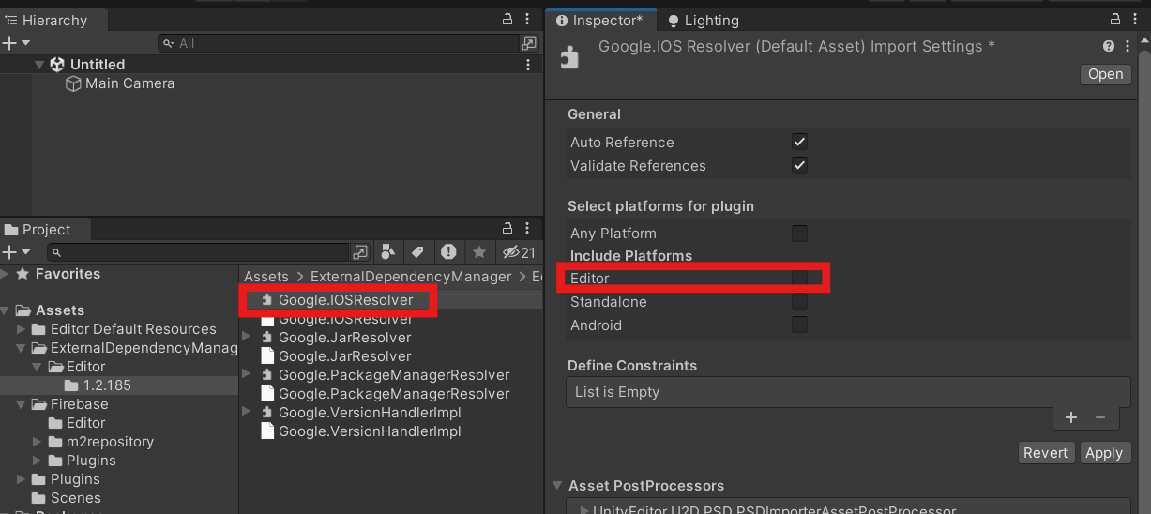Expand the plugin-icon Google.PackageManagerResolver arrow
Screen dimensions: 1151x514
[247, 374]
